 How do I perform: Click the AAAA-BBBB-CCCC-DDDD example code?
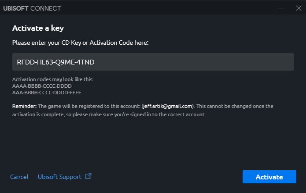click(x=42, y=86)
